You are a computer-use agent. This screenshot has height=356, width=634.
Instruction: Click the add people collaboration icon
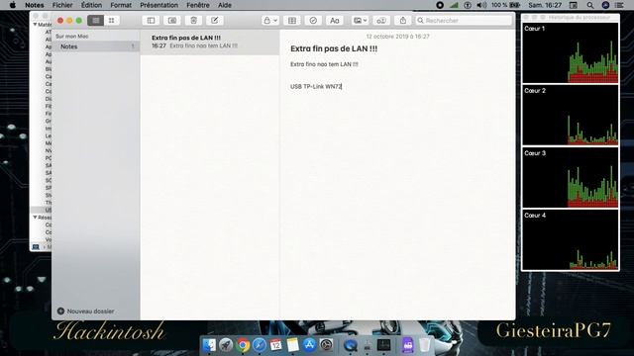tap(381, 20)
